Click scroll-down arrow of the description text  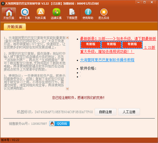click(x=67, y=89)
